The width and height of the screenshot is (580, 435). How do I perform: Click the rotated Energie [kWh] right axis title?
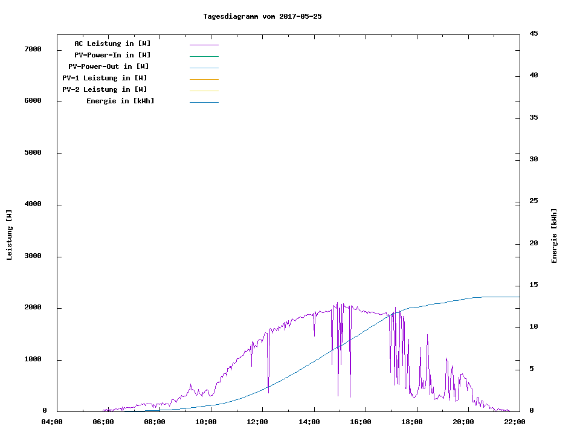[x=555, y=236]
